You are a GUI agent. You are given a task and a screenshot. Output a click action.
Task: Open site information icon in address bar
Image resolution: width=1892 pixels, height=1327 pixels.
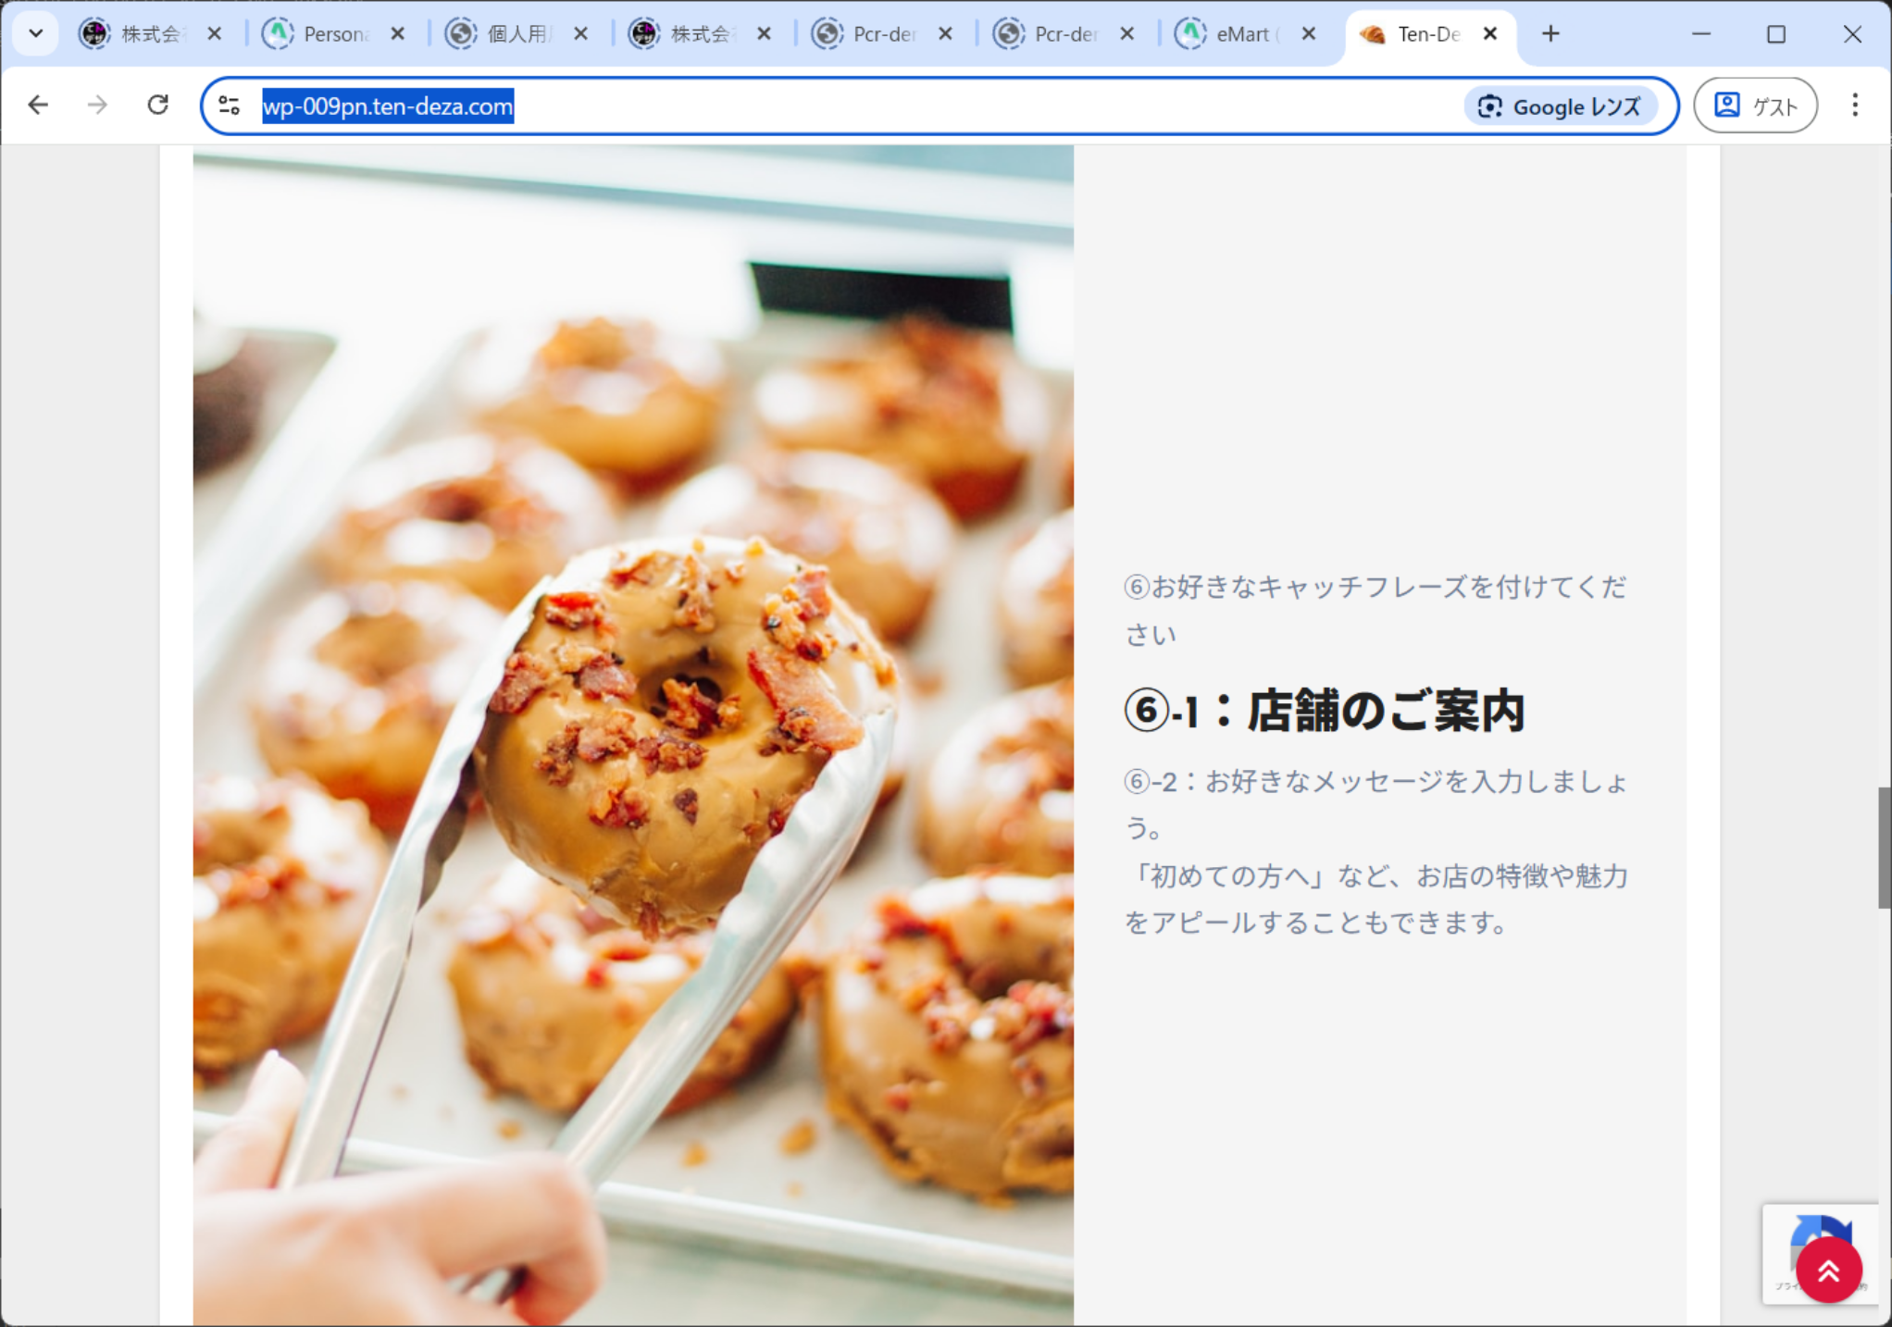(229, 105)
